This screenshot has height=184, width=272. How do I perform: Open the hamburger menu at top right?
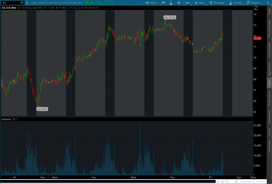pyautogui.click(x=268, y=3)
